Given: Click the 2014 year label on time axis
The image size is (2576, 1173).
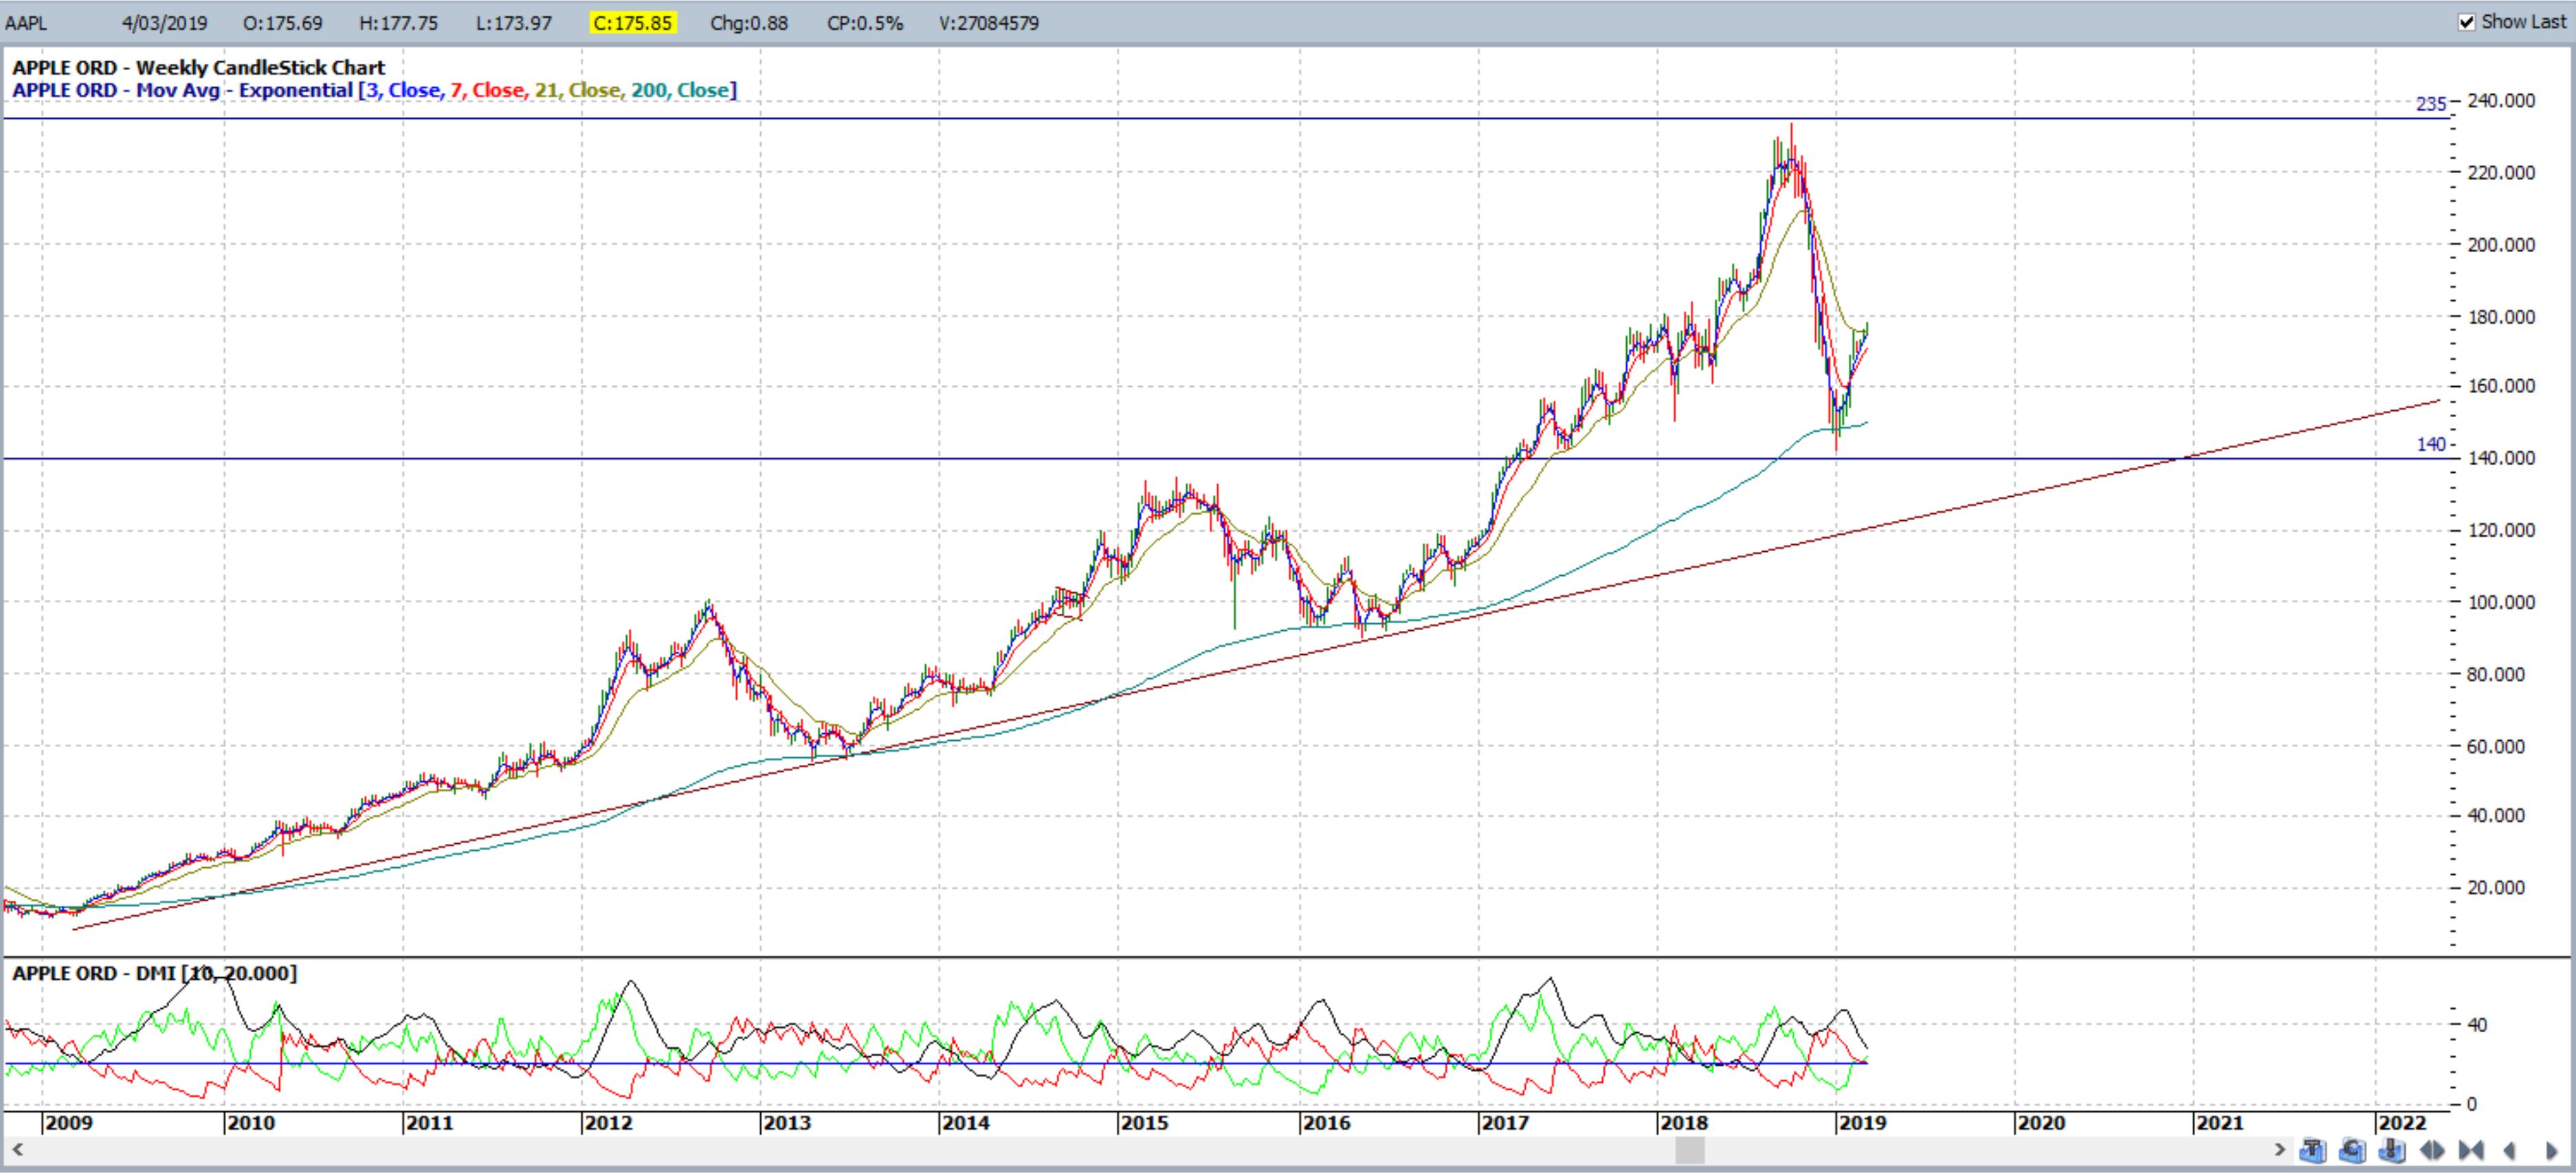Looking at the screenshot, I should click(x=965, y=1123).
